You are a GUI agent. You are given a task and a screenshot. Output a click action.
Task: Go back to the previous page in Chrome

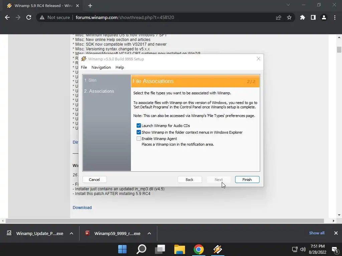[x=7, y=17]
